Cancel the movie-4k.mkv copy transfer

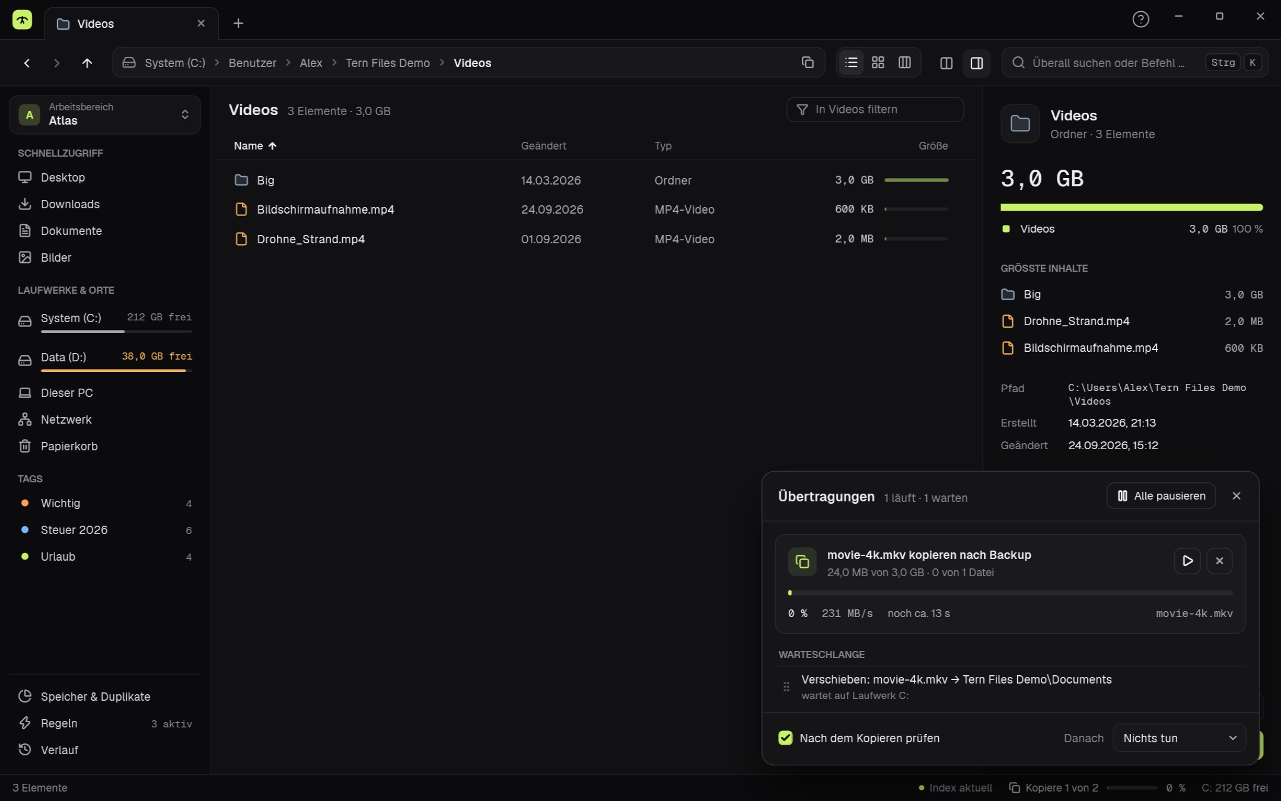coord(1219,561)
